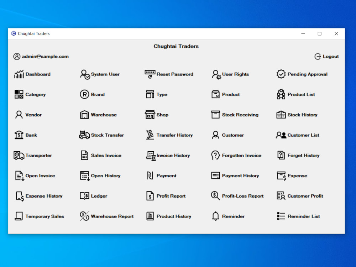
Task: Click the Temporary Sales icon
Action: coord(19,216)
